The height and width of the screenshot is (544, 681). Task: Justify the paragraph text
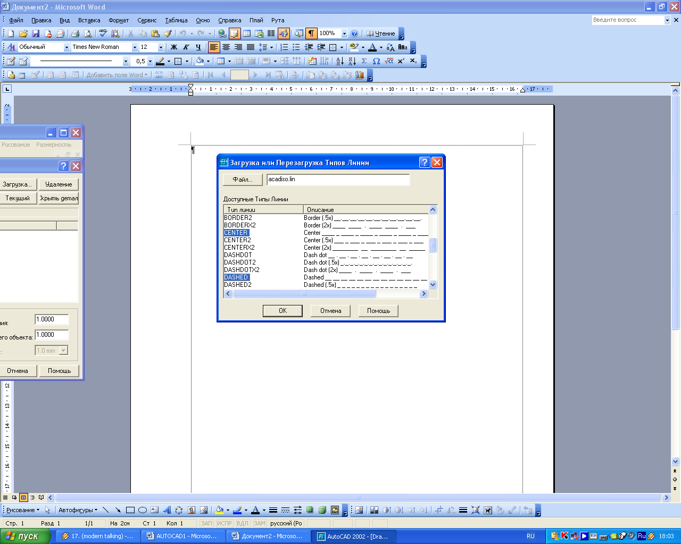[250, 47]
